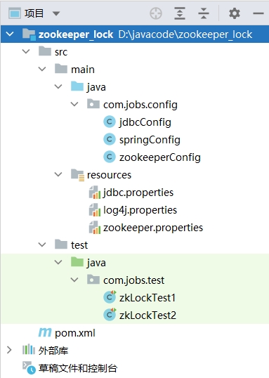The width and height of the screenshot is (269, 378).
Task: Click the src folder icon
Action: pos(45,51)
